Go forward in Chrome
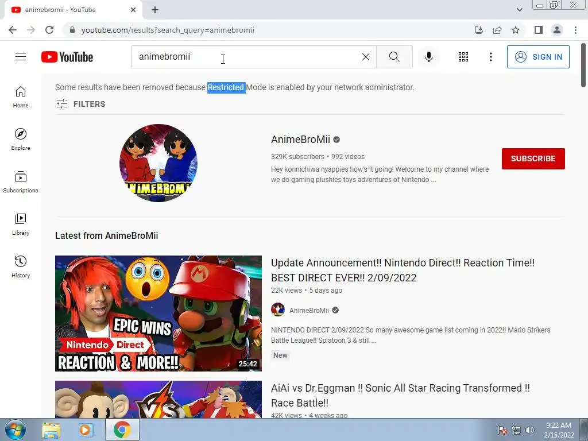The width and height of the screenshot is (588, 441). (31, 30)
